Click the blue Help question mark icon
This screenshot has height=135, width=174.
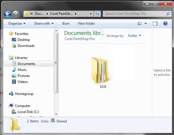(165, 23)
